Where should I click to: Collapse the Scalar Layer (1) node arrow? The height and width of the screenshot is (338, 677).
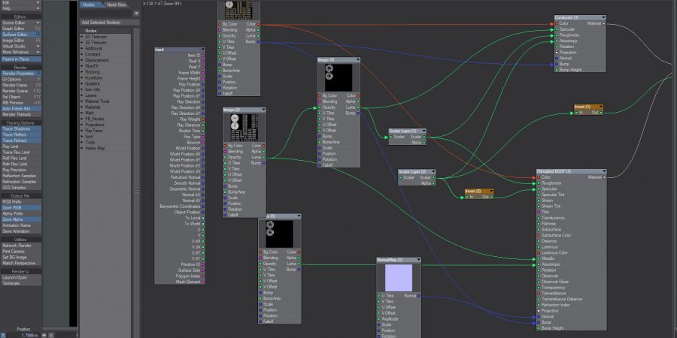423,131
